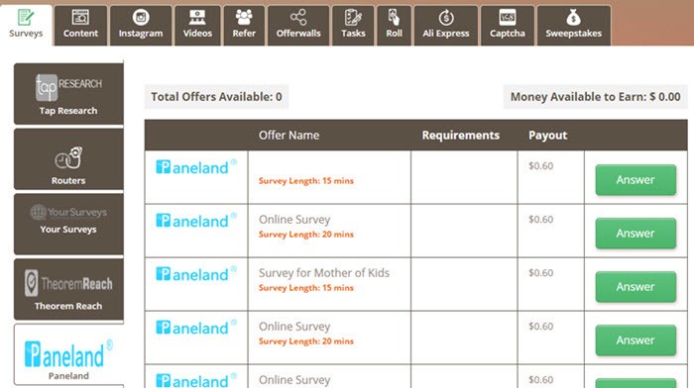Open the Offerwalls tab
The image size is (694, 388).
pyautogui.click(x=298, y=26)
